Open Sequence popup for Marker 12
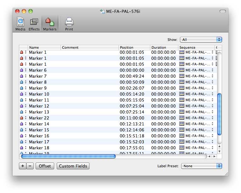 pyautogui.click(x=212, y=106)
